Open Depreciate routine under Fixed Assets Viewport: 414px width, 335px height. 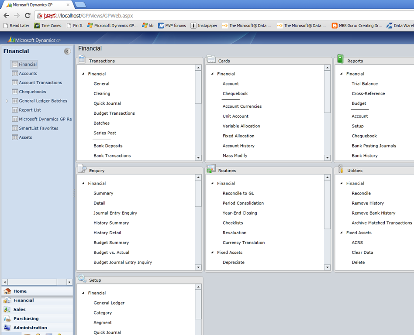coord(233,263)
